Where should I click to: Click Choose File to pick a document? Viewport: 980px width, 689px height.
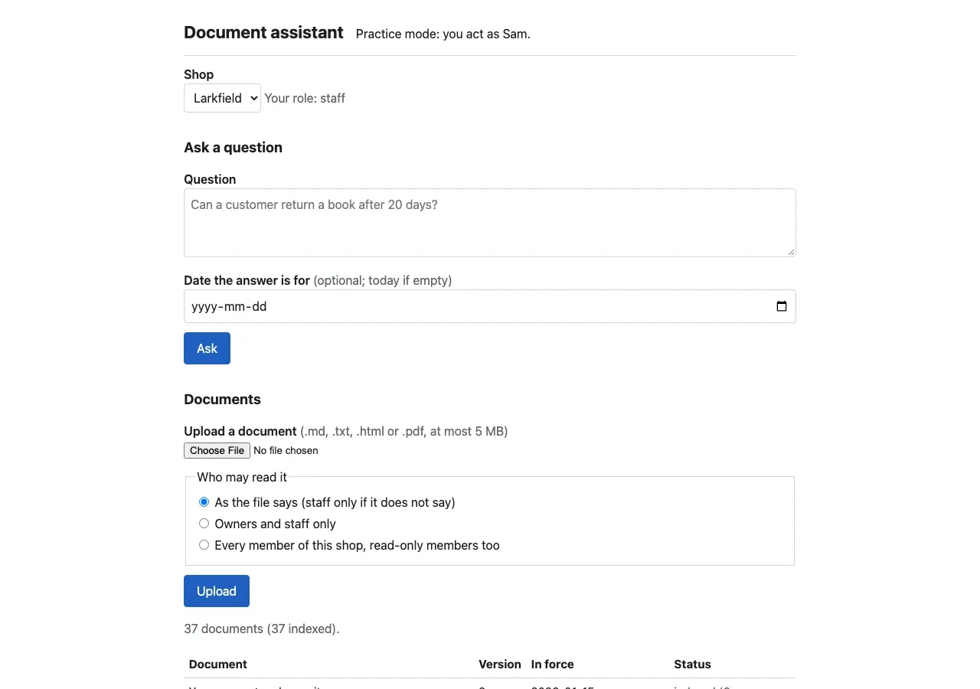[217, 450]
